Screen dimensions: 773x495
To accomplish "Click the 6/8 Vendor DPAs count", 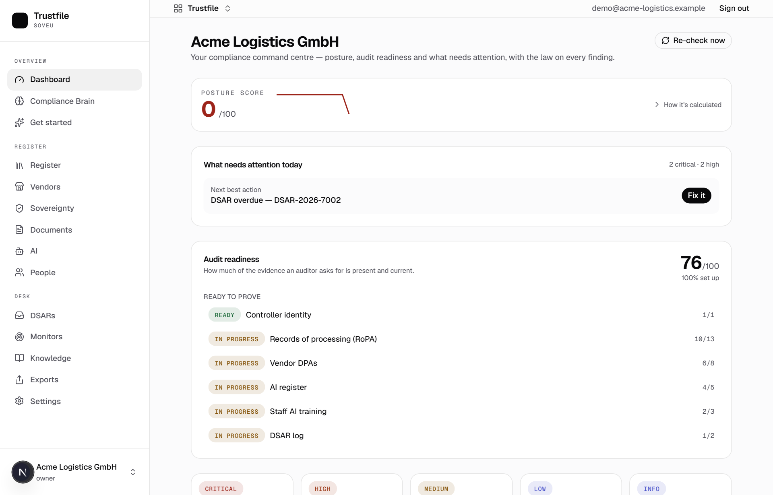I will (708, 363).
